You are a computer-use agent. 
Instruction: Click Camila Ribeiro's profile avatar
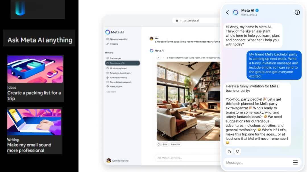pyautogui.click(x=109, y=160)
